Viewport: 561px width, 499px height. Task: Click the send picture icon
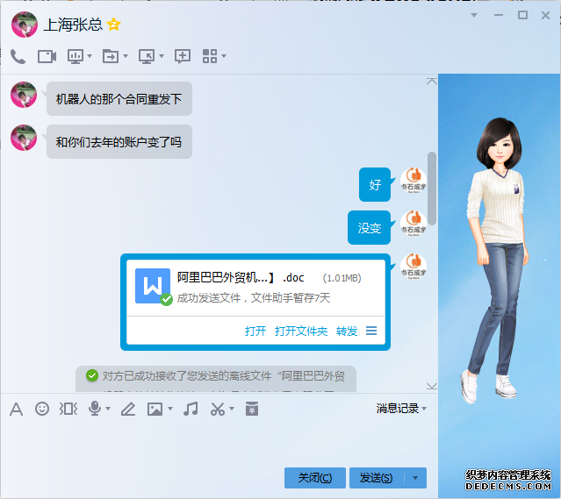(155, 409)
